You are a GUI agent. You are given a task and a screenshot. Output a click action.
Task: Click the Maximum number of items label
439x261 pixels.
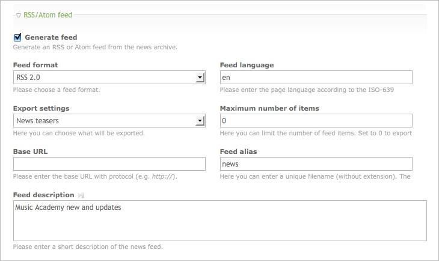coord(269,108)
